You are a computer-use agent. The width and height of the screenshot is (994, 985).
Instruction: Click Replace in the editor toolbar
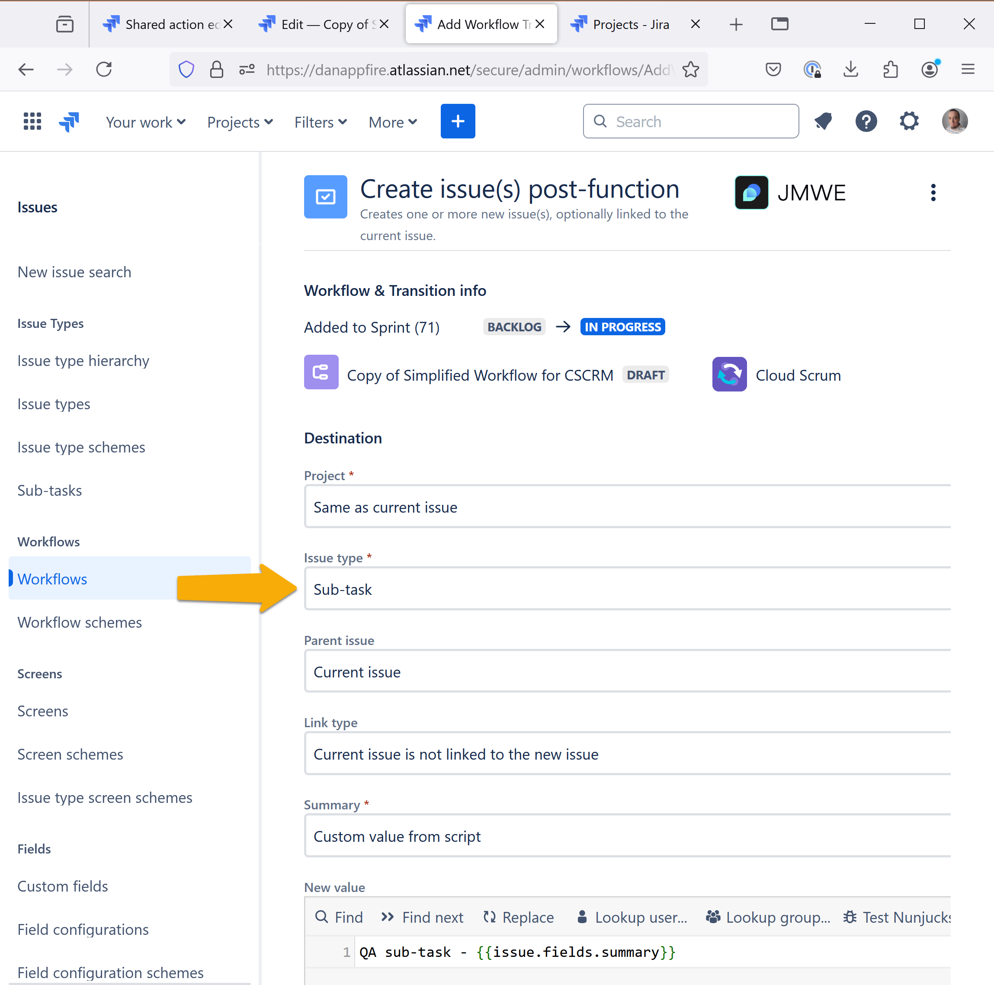tap(519, 917)
